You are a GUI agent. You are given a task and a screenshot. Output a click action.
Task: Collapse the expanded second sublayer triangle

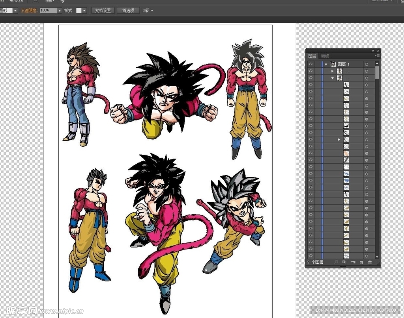tap(332, 78)
